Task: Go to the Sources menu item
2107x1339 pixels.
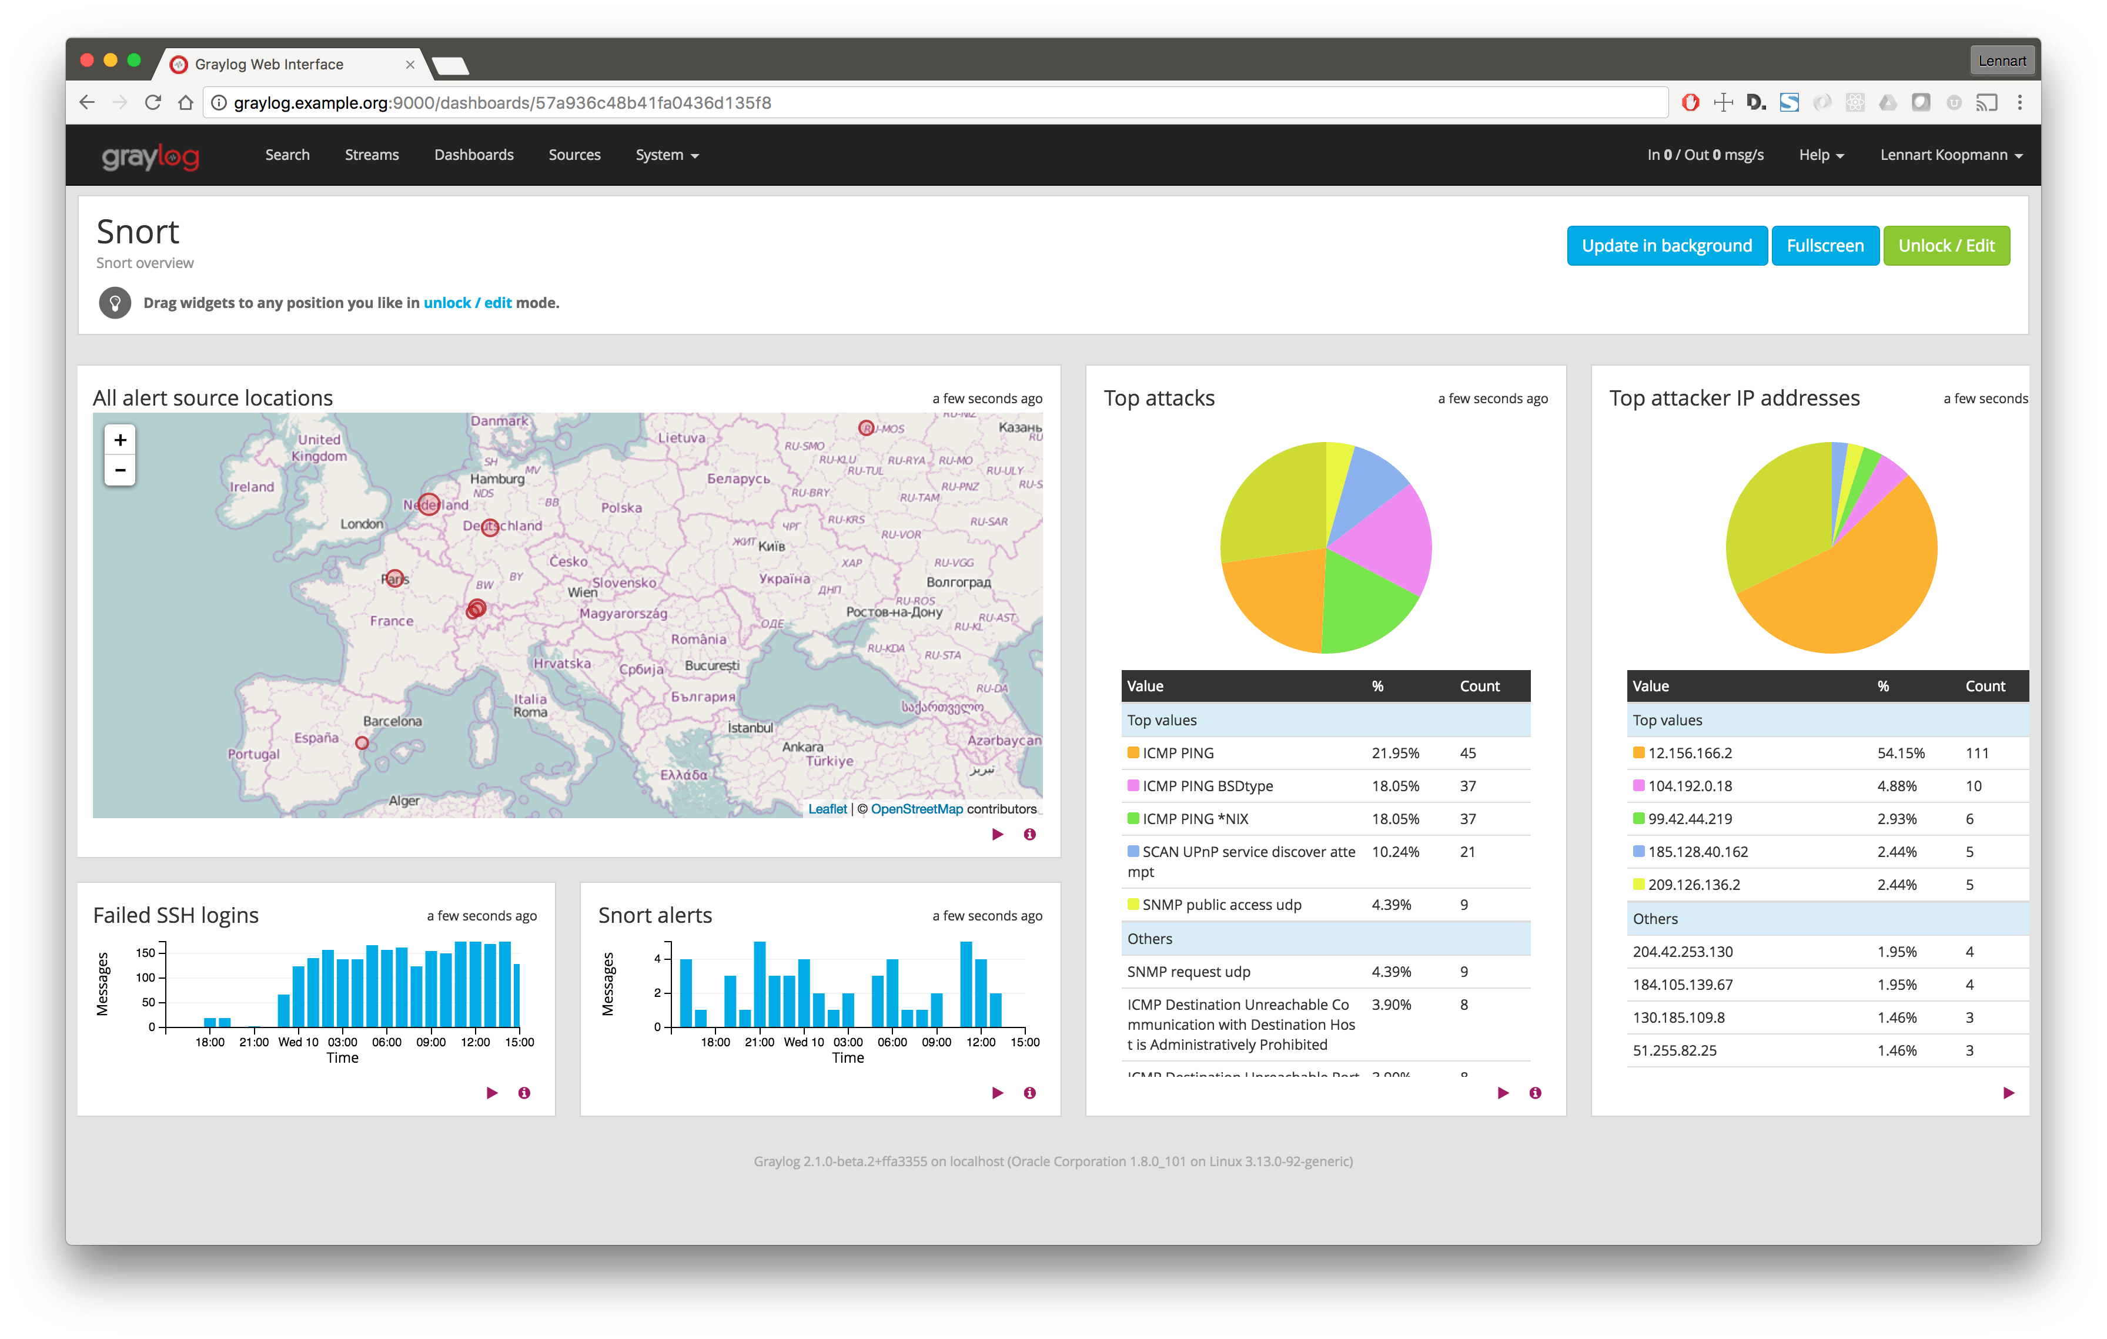Action: coord(574,155)
